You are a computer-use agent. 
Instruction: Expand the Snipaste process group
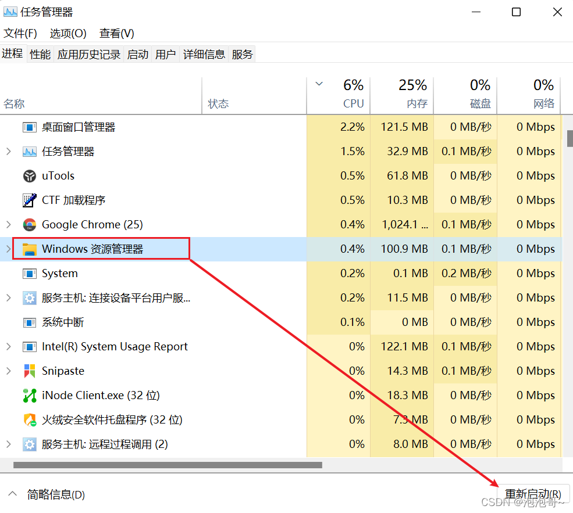pyautogui.click(x=8, y=371)
